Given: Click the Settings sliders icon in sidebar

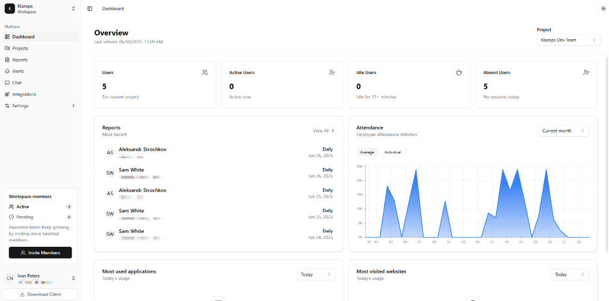Looking at the screenshot, I should click(7, 105).
